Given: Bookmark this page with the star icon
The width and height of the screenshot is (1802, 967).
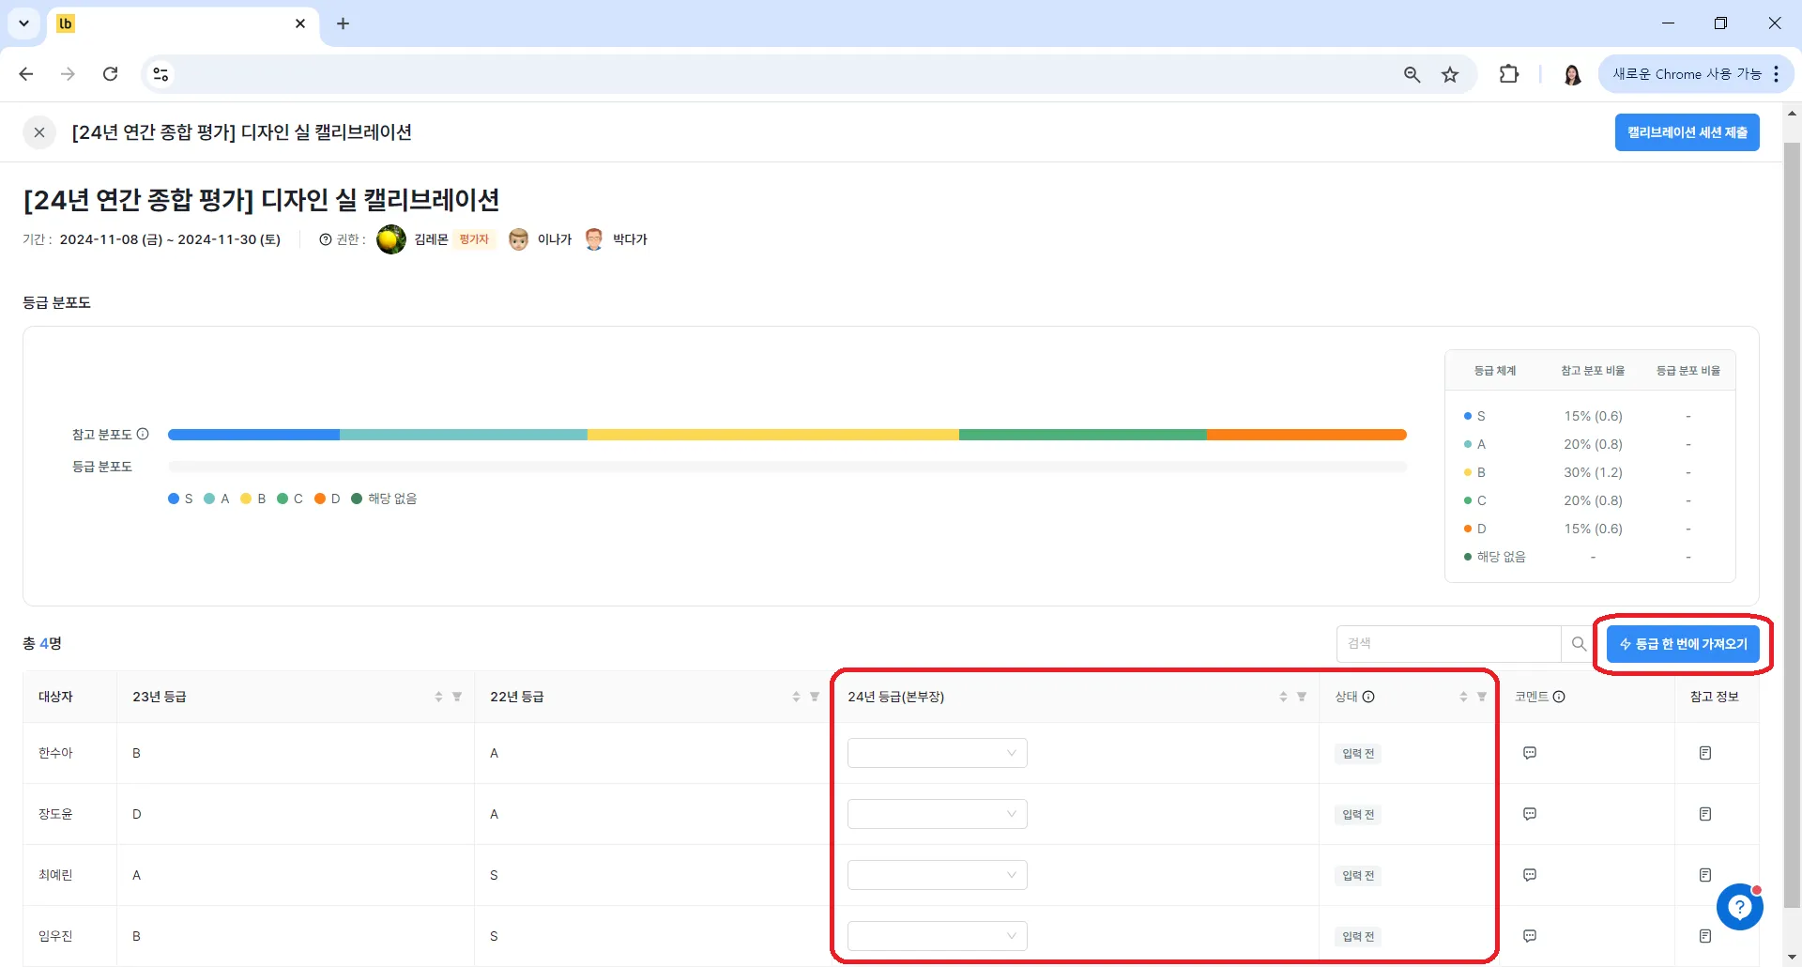Looking at the screenshot, I should coord(1450,74).
